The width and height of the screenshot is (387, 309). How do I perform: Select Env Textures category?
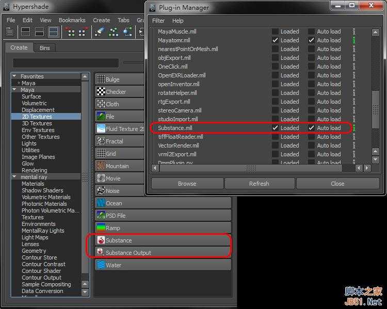[38, 130]
